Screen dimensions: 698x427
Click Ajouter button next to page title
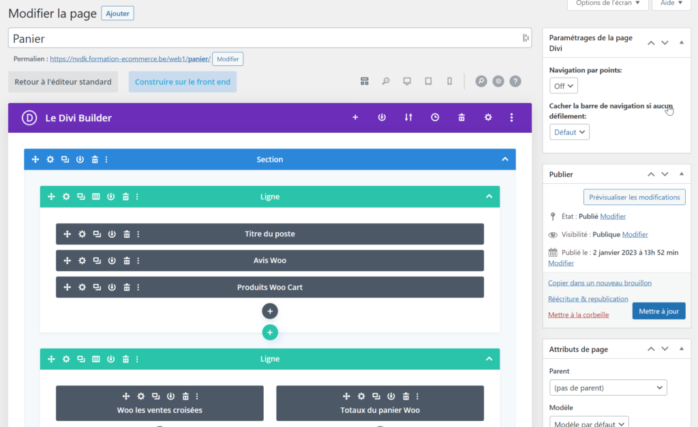pos(117,14)
